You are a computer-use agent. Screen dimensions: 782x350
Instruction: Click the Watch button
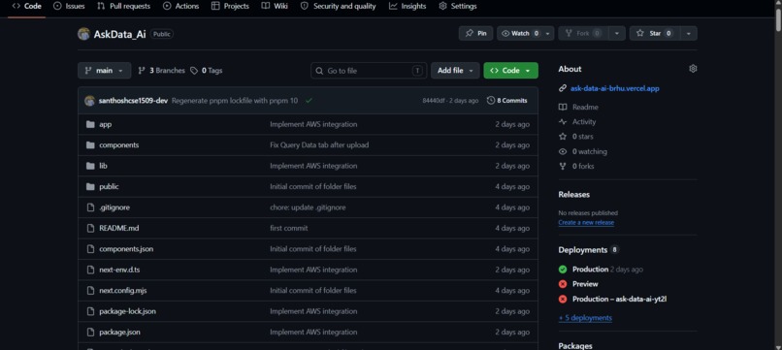520,33
